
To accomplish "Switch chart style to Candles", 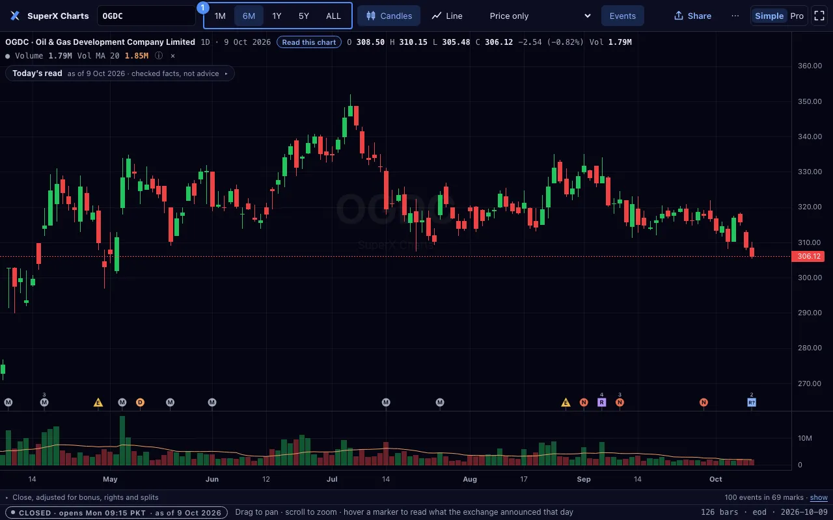I will 389,16.
